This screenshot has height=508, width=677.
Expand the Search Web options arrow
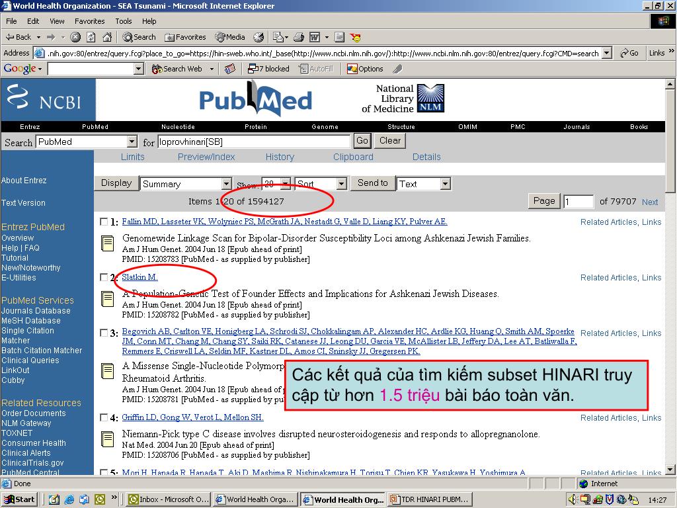tap(212, 69)
